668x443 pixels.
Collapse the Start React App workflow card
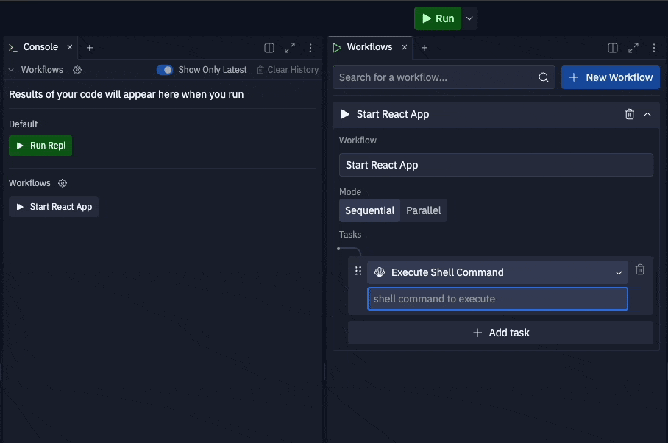point(647,114)
